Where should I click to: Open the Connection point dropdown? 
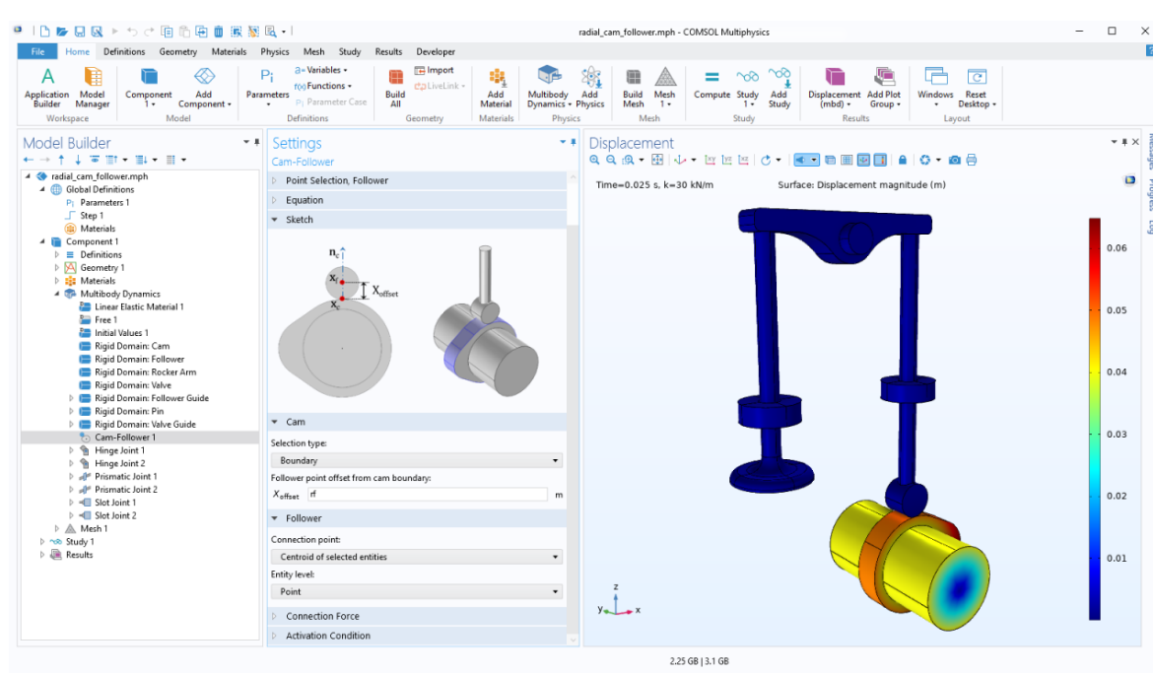click(x=416, y=557)
